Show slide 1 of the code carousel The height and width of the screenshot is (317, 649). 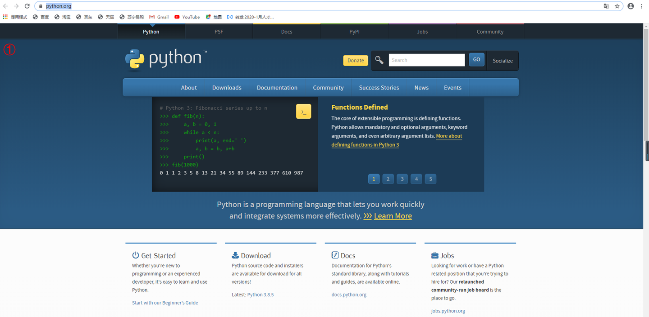point(374,179)
